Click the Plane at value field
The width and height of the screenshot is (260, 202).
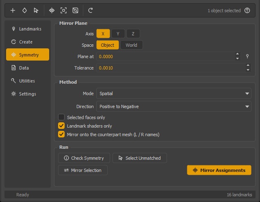click(x=165, y=56)
